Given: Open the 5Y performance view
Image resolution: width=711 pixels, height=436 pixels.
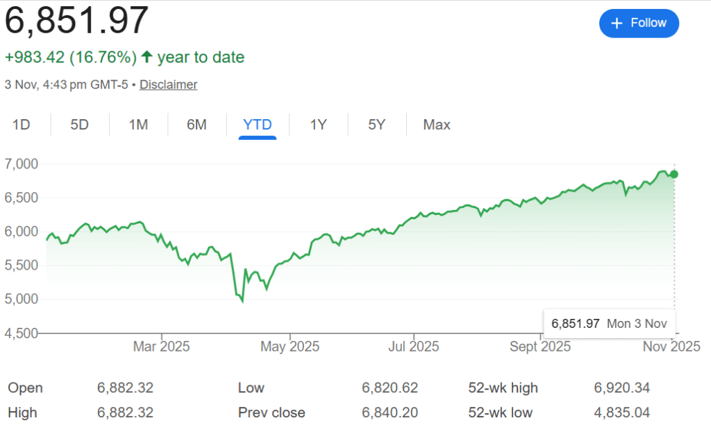Looking at the screenshot, I should pyautogui.click(x=376, y=125).
